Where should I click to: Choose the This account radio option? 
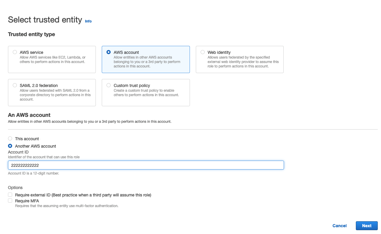coord(10,138)
